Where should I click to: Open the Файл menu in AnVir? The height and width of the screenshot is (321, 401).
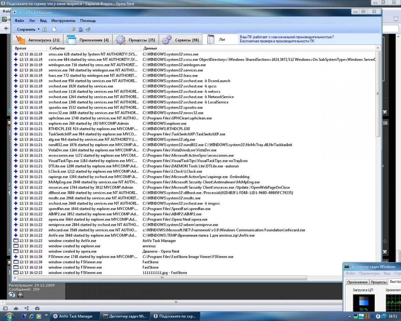[19, 21]
